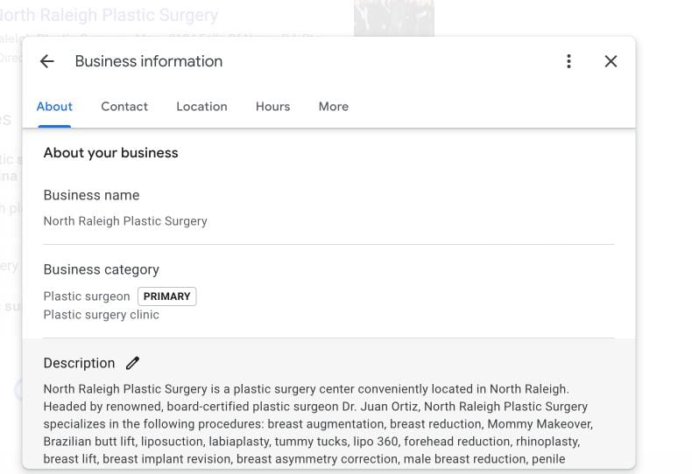Click the Business category section
Image resolution: width=692 pixels, height=474 pixels.
[x=328, y=291]
